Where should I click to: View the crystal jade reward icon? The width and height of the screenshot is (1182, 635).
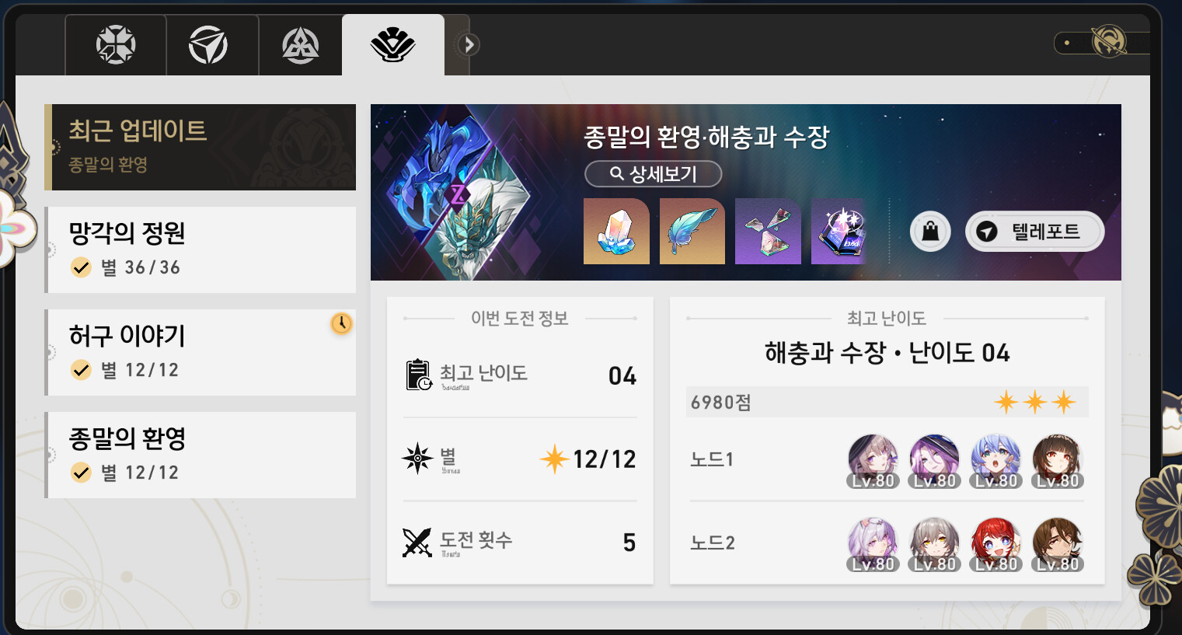coord(616,231)
